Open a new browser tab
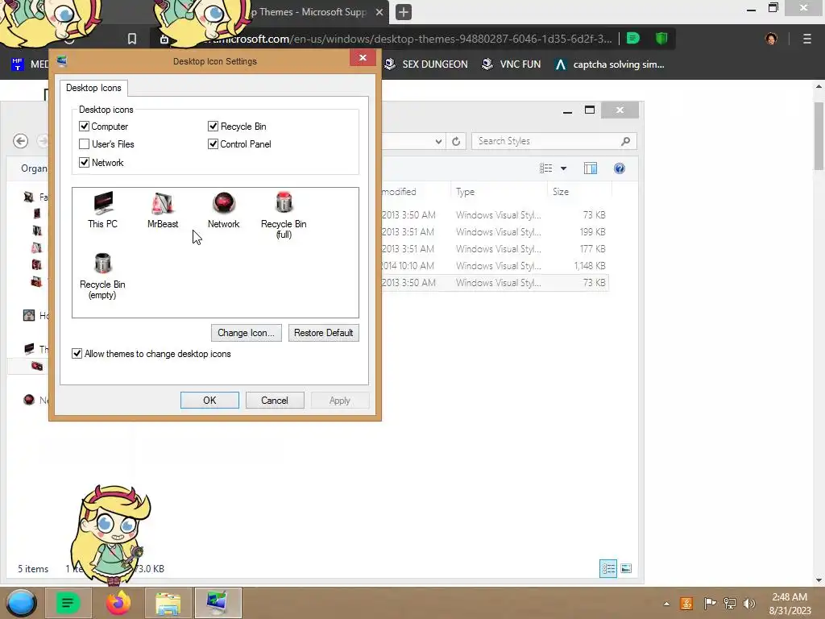This screenshot has height=619, width=825. (404, 12)
